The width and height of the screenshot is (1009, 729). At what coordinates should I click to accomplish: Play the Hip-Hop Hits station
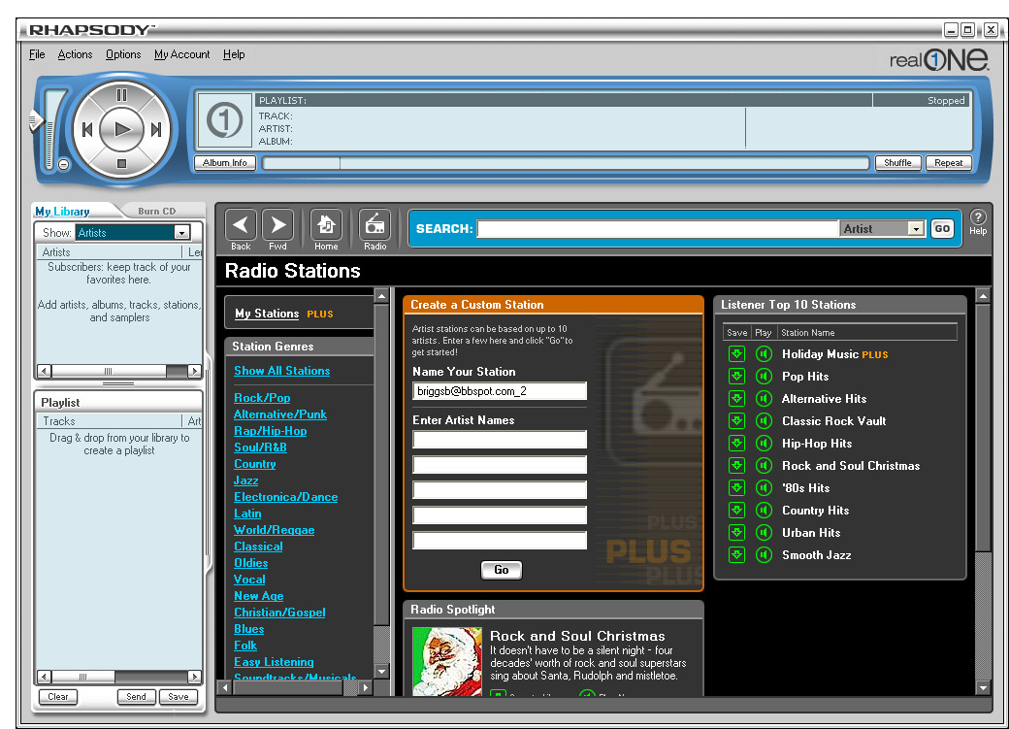coord(764,443)
